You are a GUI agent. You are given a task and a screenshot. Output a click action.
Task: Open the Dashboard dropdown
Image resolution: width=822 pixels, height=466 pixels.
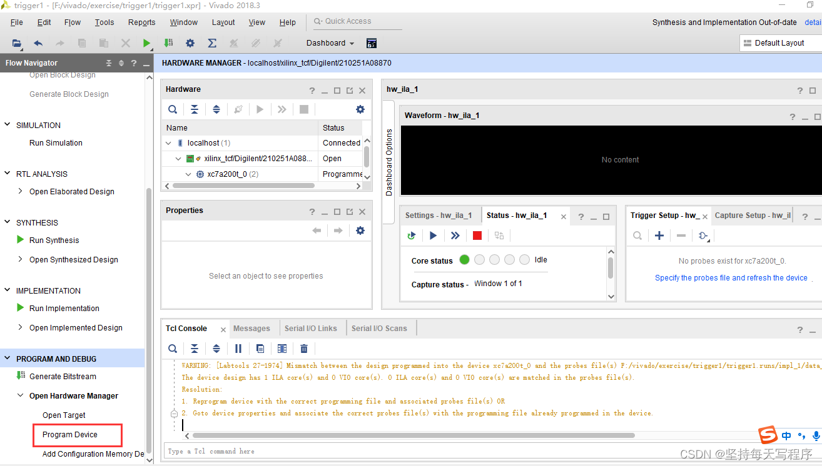point(330,43)
